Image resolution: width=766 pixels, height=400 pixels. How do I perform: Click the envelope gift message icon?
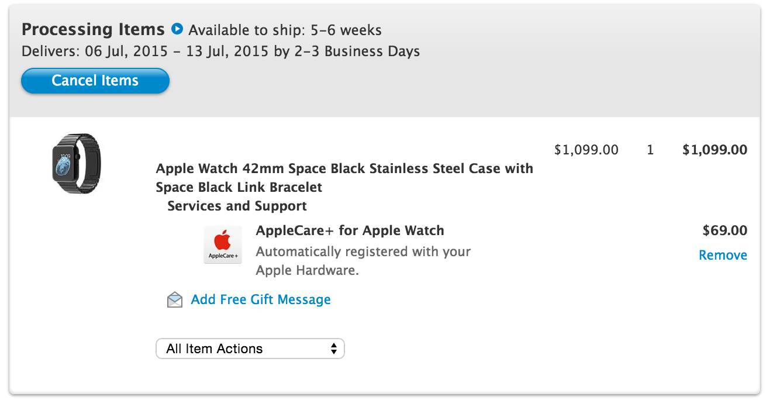(175, 300)
